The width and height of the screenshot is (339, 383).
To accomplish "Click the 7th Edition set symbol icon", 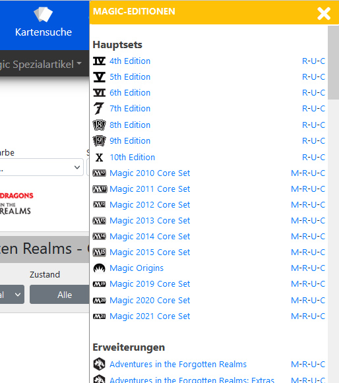I will point(99,109).
